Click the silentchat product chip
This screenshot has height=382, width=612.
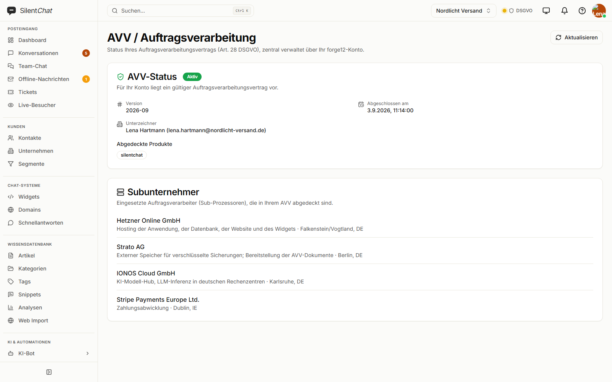click(x=132, y=155)
